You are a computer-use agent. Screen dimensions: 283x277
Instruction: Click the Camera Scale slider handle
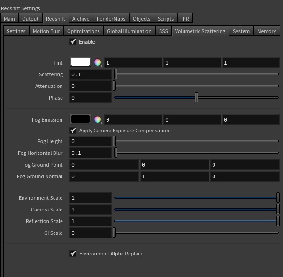point(278,209)
